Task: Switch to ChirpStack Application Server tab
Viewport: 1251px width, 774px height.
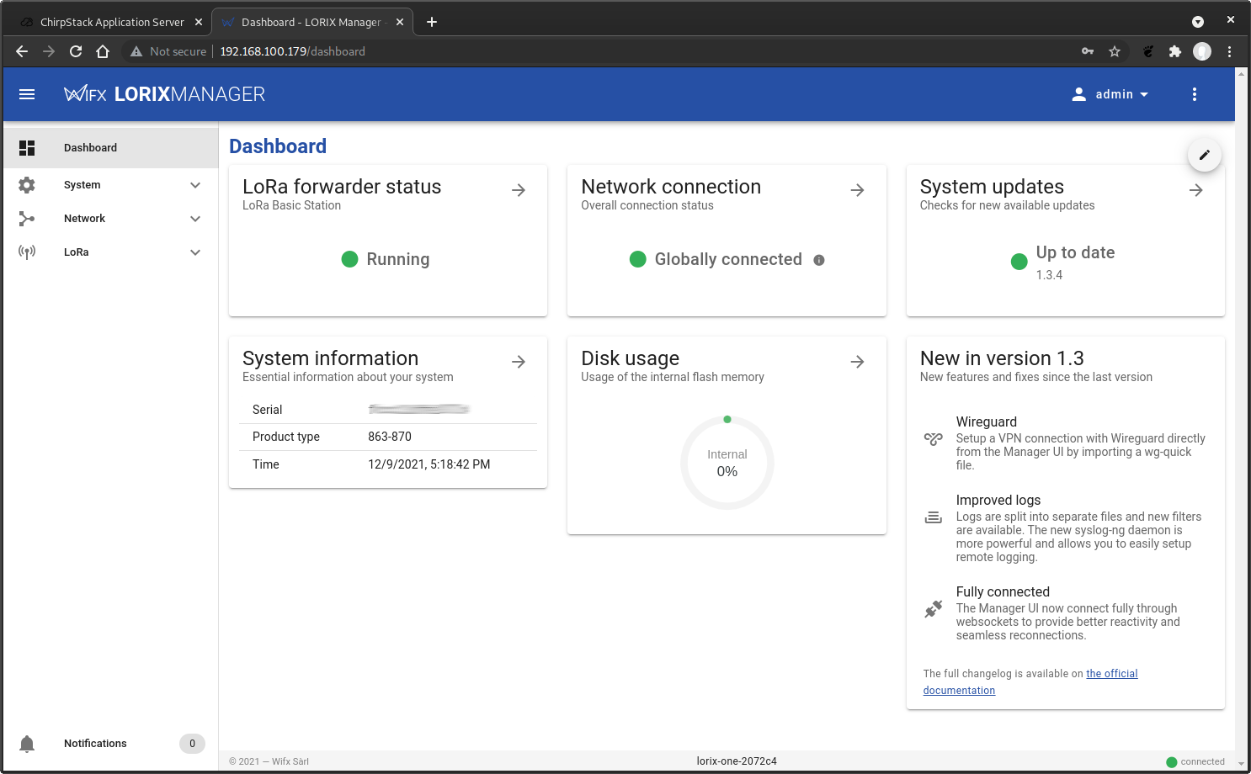Action: pyautogui.click(x=111, y=22)
